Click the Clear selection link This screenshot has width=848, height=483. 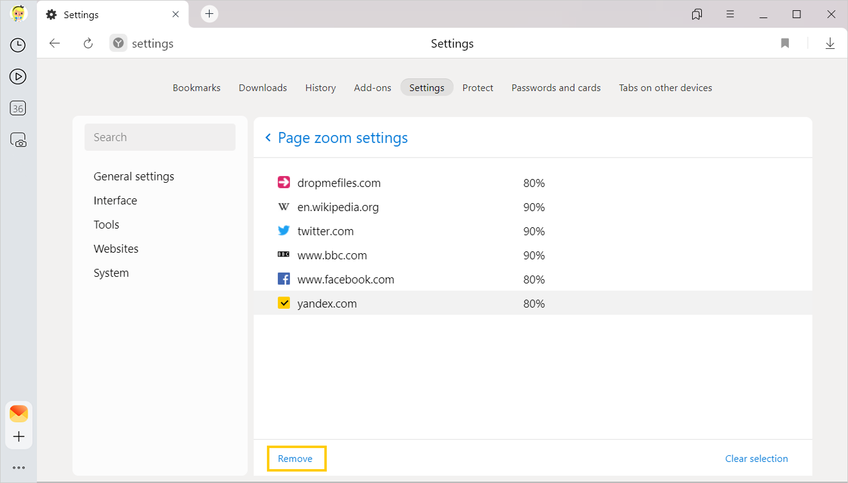pyautogui.click(x=756, y=458)
